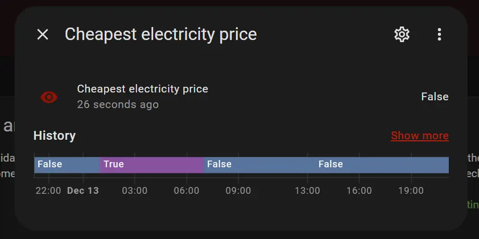
Task: Click the dialog title text
Action: [160, 34]
